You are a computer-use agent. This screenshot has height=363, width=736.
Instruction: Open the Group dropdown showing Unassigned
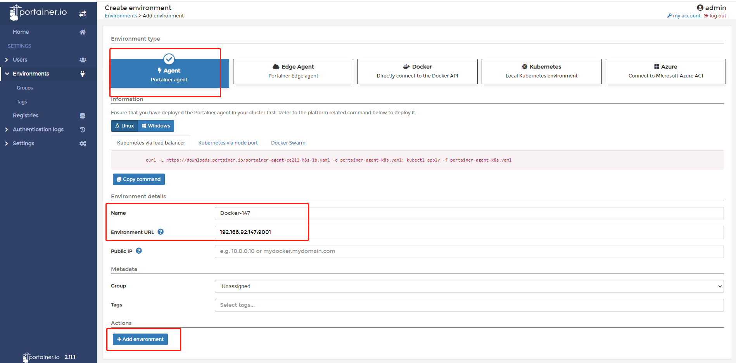(x=469, y=286)
